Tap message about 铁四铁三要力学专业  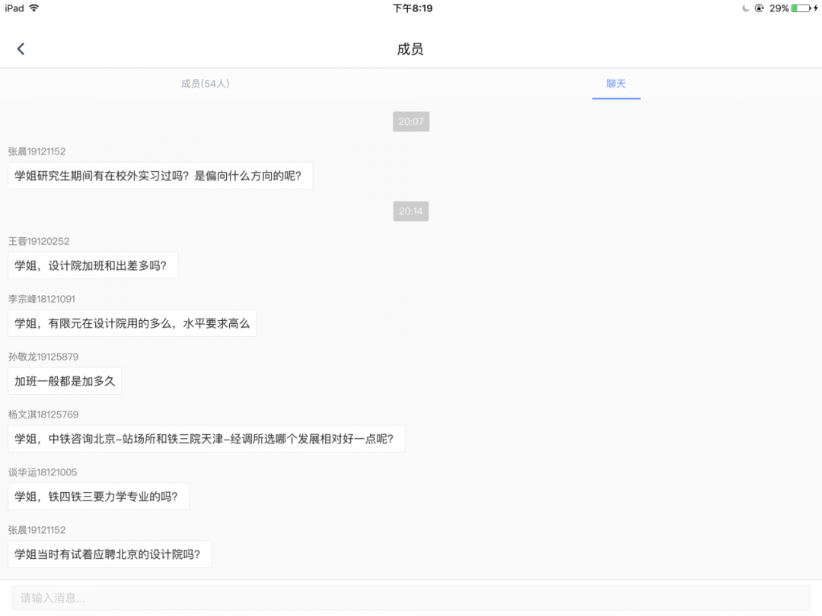[98, 497]
